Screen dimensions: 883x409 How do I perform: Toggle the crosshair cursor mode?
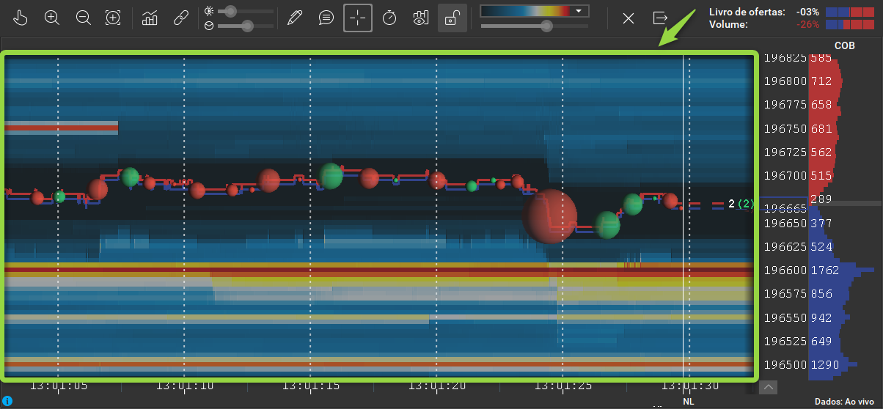[358, 18]
